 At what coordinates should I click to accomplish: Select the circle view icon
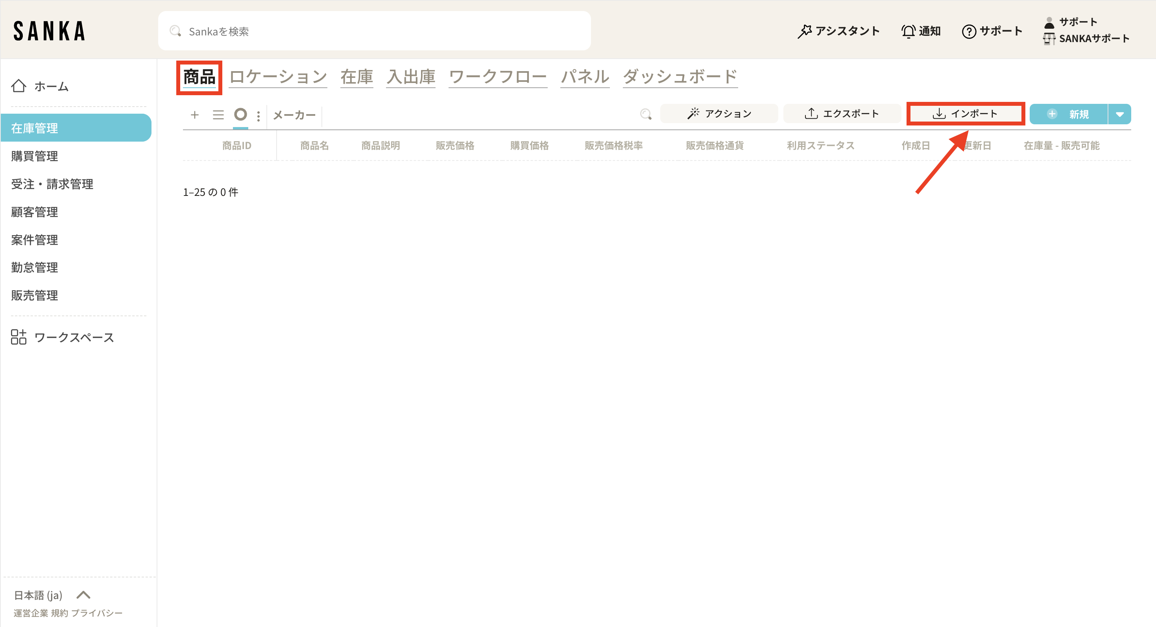click(x=240, y=114)
